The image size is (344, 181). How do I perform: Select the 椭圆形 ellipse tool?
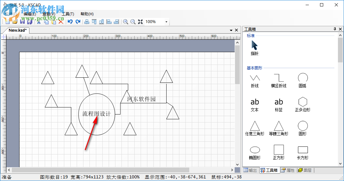coord(255,153)
